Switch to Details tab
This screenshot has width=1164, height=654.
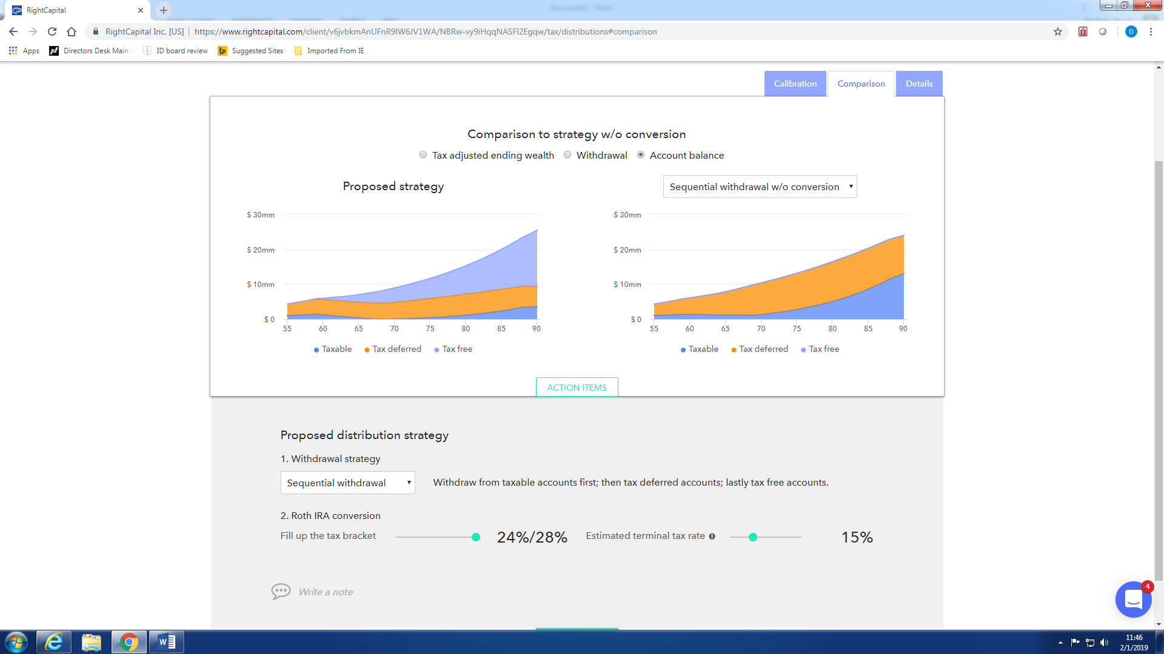pyautogui.click(x=918, y=83)
